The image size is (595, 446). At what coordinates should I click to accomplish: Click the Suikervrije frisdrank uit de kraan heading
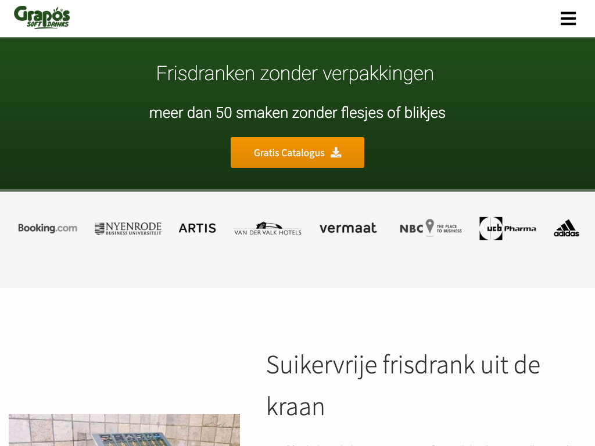(x=403, y=386)
